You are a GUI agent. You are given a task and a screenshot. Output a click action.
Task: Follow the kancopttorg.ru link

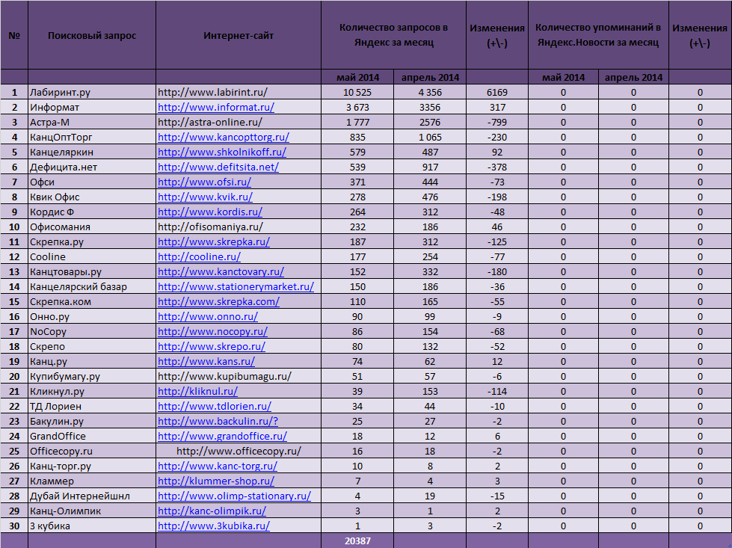[223, 138]
